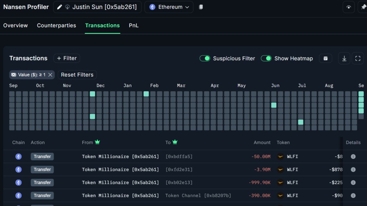Click the Nansen Profiler title

click(26, 7)
